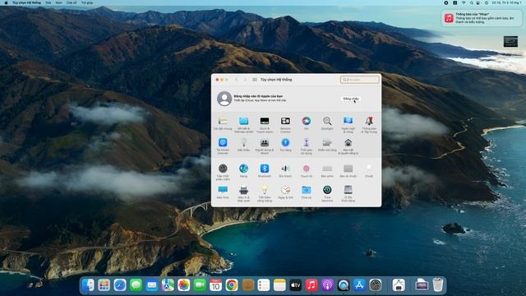
Task: Open the screenshot thumbnail on the desktop
Action: tap(510, 42)
